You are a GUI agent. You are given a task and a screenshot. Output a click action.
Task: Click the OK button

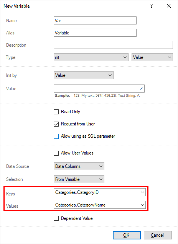pyautogui.click(x=127, y=235)
